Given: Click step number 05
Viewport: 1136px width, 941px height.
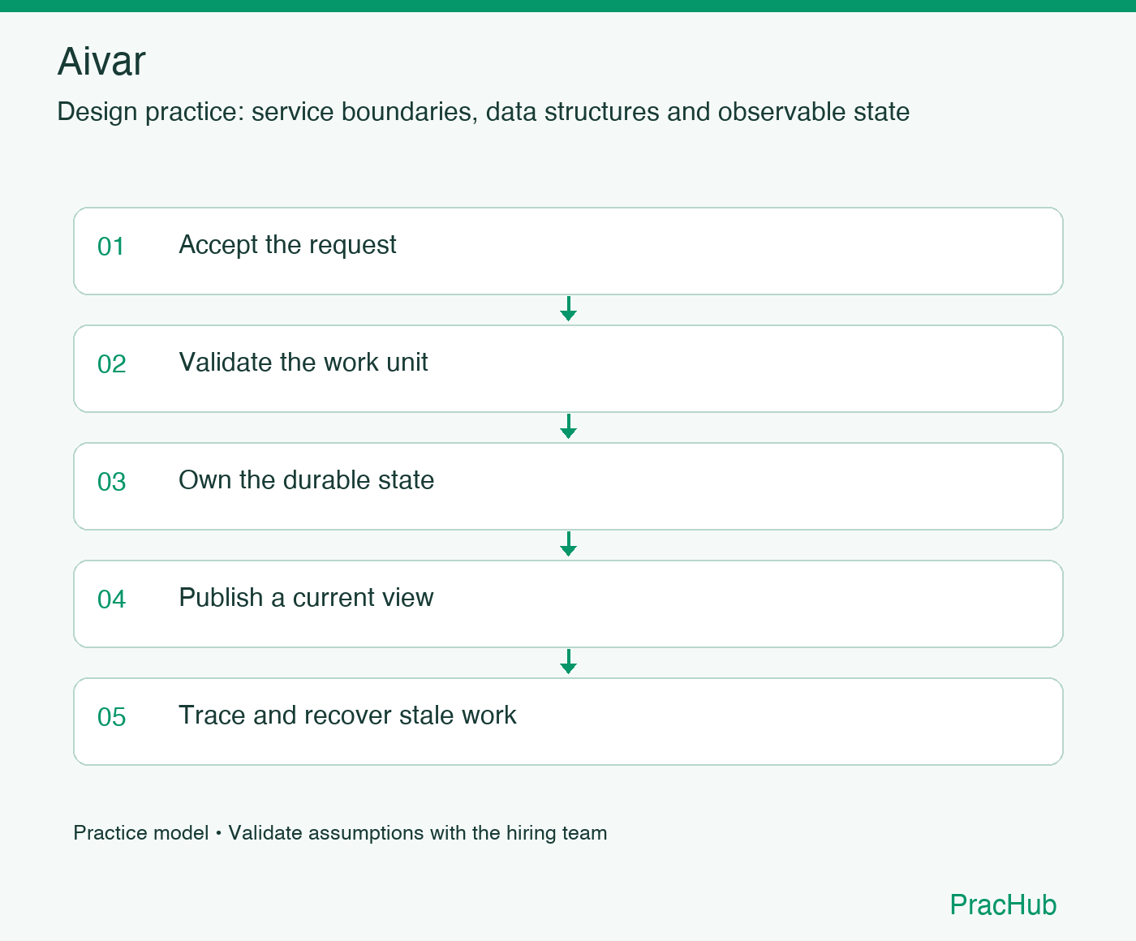Looking at the screenshot, I should tap(112, 717).
